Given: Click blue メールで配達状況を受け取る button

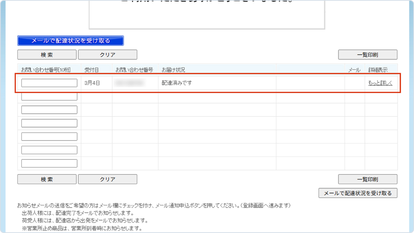Looking at the screenshot, I should click(71, 41).
